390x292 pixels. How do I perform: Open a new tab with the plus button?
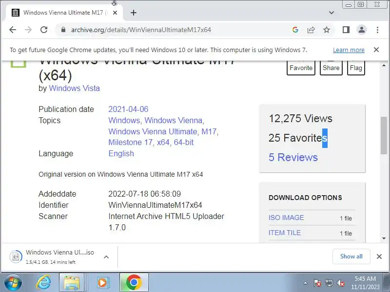134,13
